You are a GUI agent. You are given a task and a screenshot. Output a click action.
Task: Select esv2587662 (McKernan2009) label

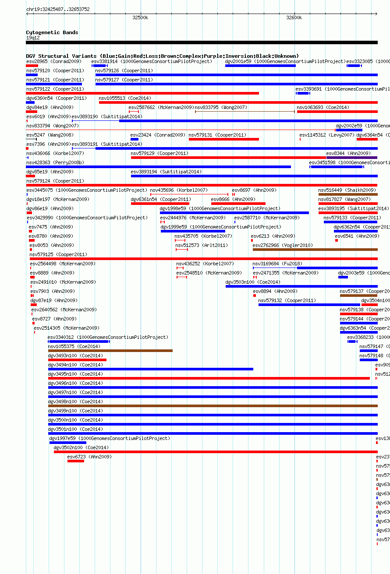tap(161, 107)
